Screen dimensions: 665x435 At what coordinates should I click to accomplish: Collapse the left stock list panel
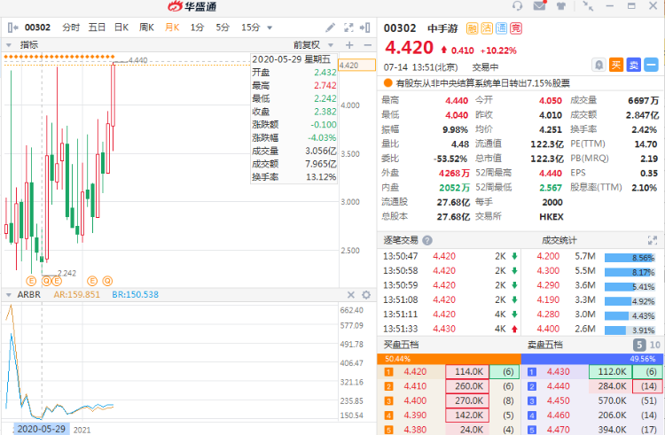11,27
